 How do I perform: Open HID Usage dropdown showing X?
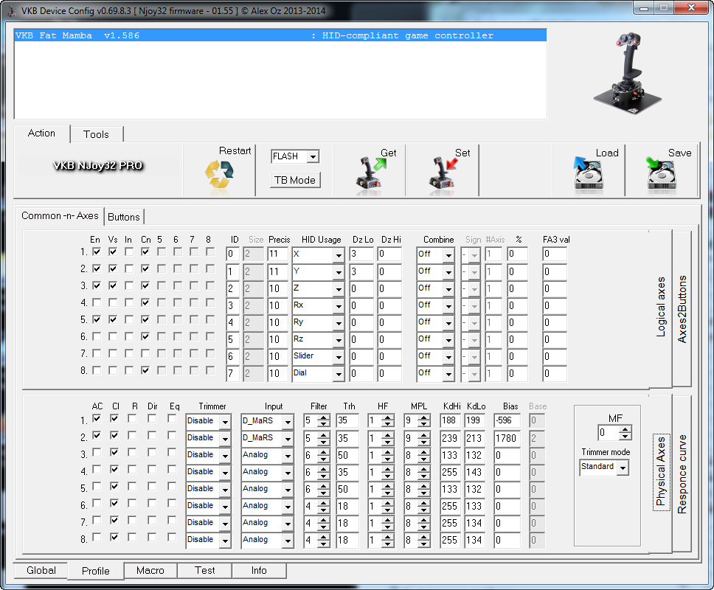[x=339, y=255]
